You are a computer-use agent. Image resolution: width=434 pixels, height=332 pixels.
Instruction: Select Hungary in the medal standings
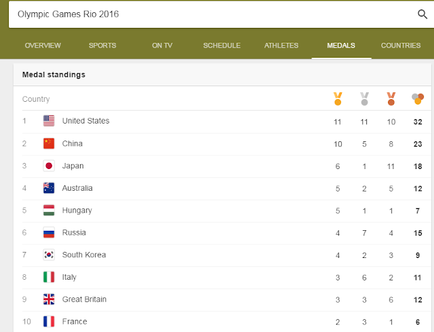point(77,210)
